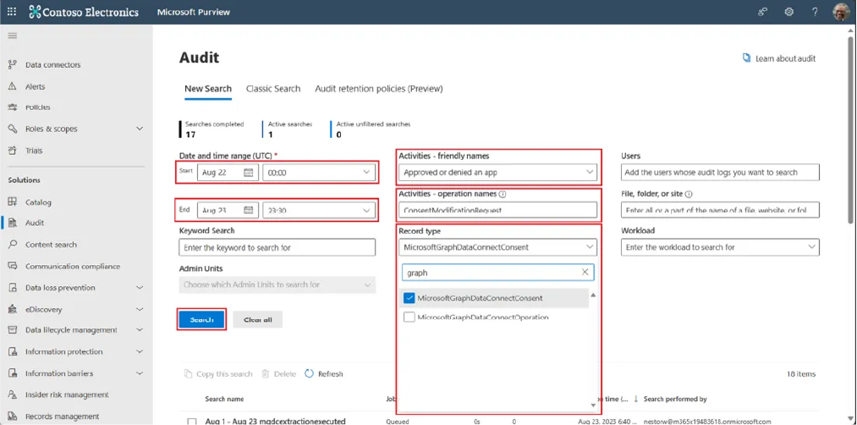The width and height of the screenshot is (857, 425).
Task: Click the Users input field
Action: point(720,173)
